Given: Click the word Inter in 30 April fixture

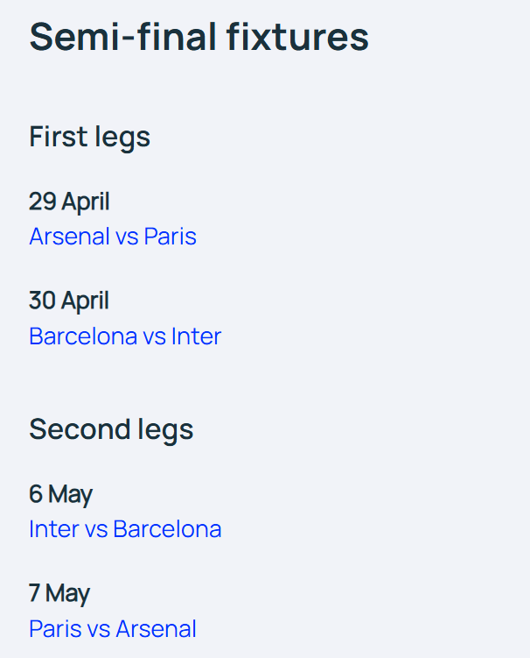Looking at the screenshot, I should click(x=196, y=336).
